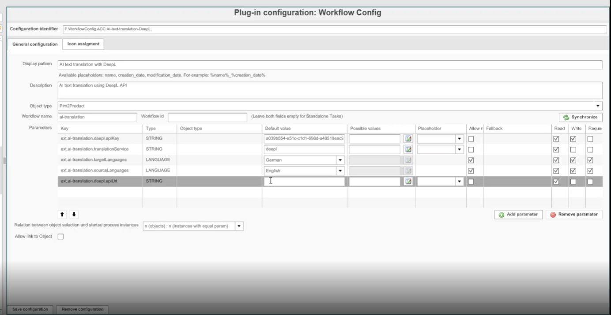Check the Allow link to Object box
Screen dimensions: 611x315
61,237
